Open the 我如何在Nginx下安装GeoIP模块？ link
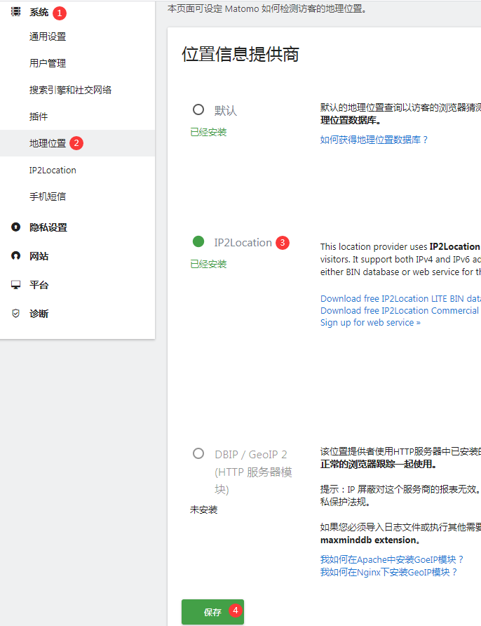 [x=388, y=572]
